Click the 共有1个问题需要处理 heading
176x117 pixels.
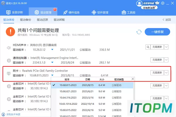38,30
